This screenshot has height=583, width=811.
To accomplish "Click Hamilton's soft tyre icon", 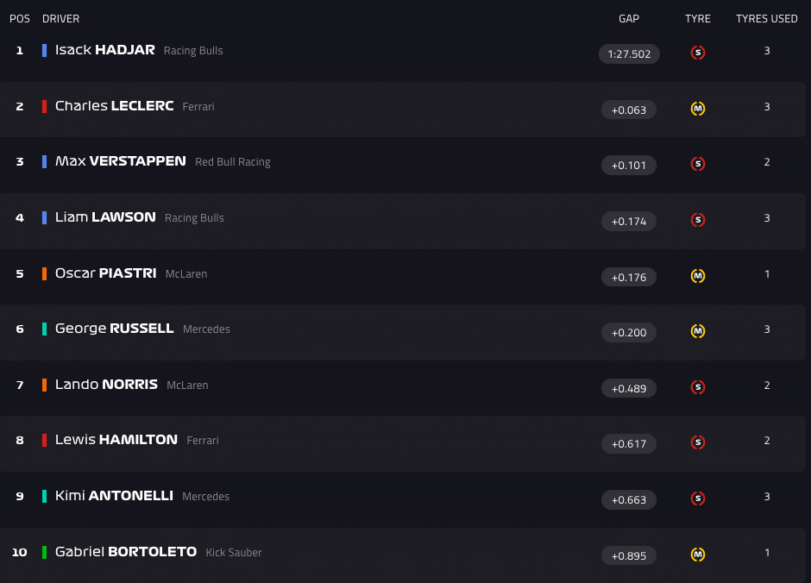I will tap(698, 442).
